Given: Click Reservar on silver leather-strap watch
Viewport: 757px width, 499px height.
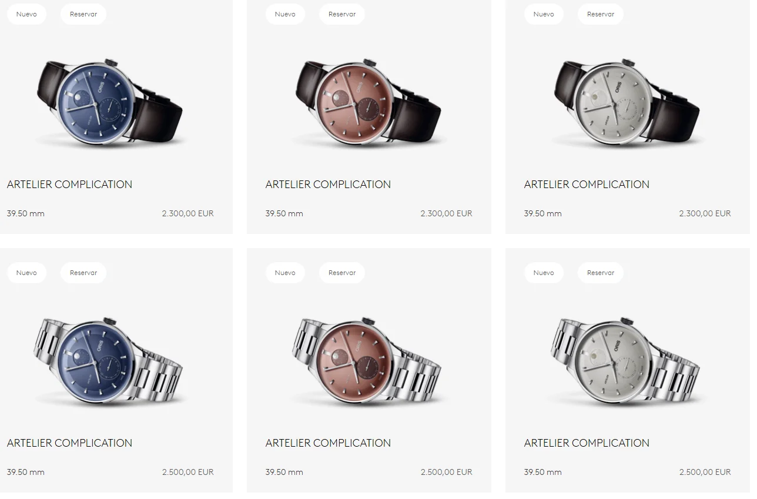Looking at the screenshot, I should (x=601, y=14).
